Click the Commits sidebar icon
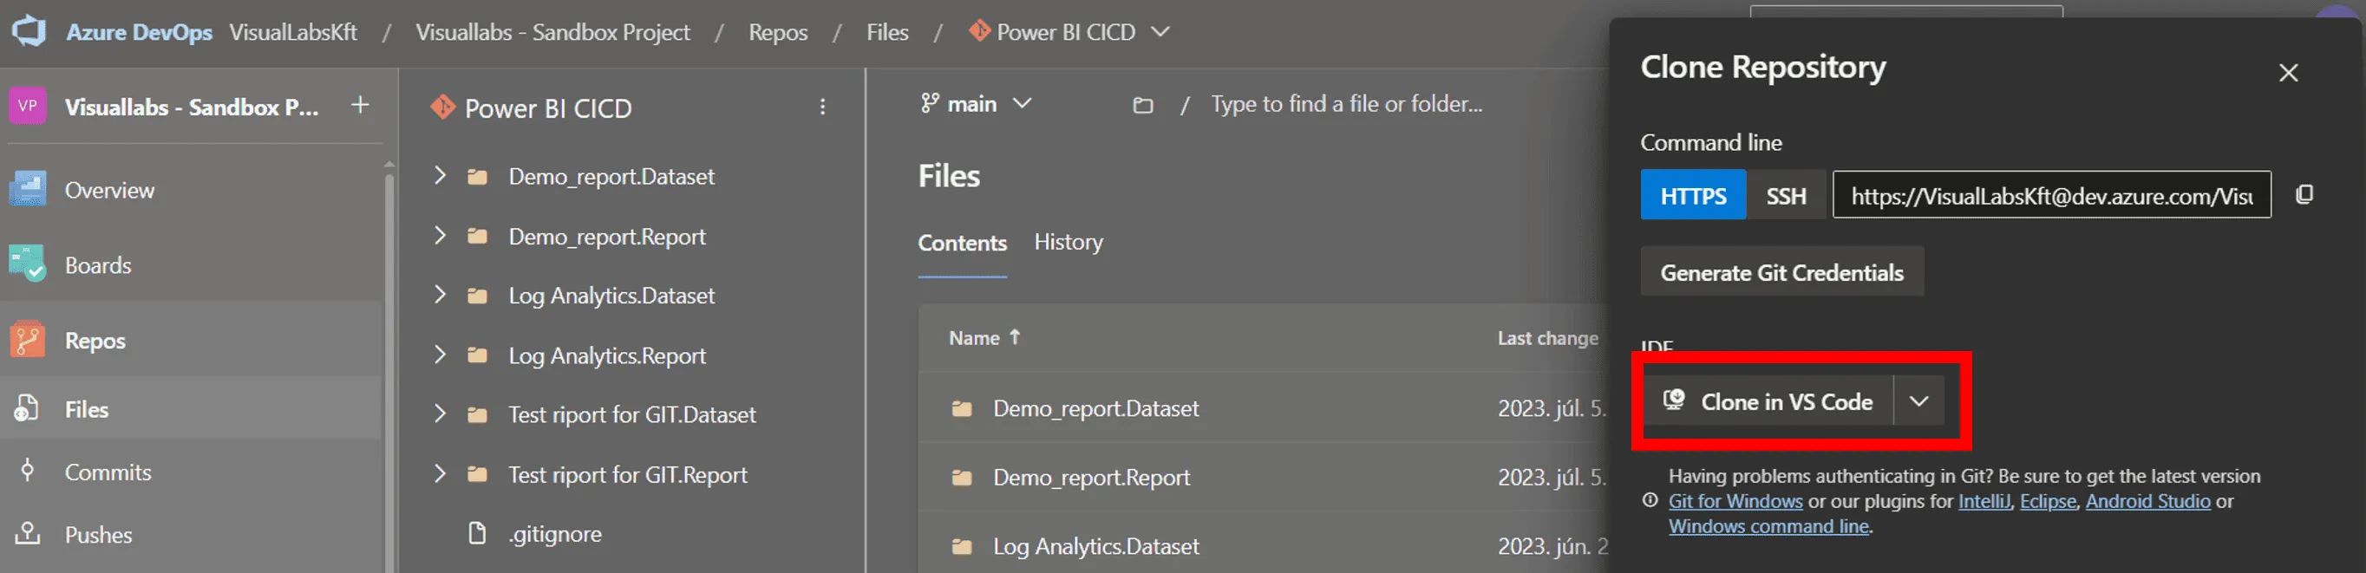The width and height of the screenshot is (2366, 573). click(28, 471)
